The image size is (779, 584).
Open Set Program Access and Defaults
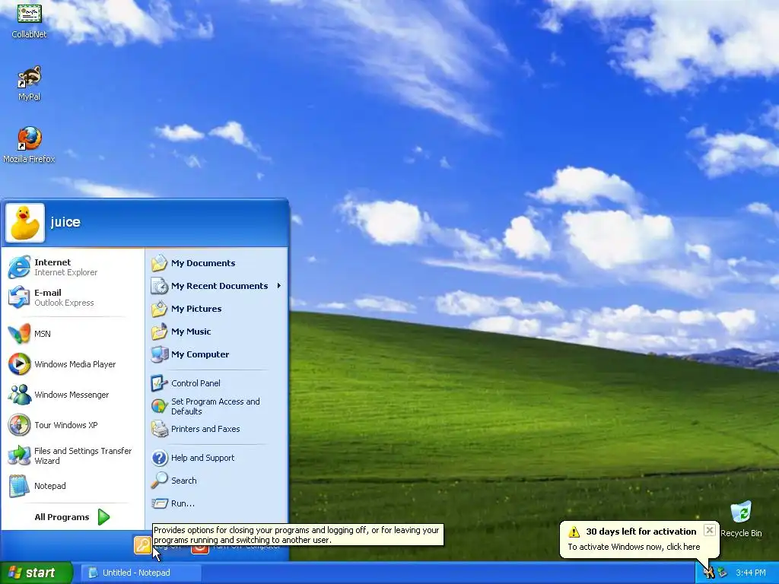217,406
